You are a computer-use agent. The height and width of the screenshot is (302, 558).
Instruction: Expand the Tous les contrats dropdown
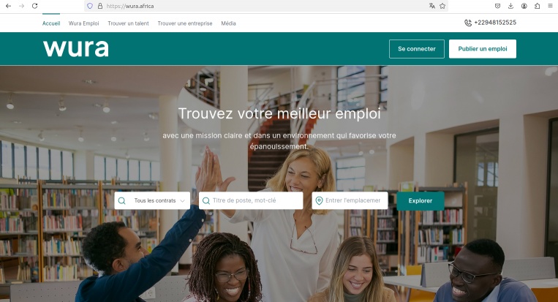(x=152, y=200)
